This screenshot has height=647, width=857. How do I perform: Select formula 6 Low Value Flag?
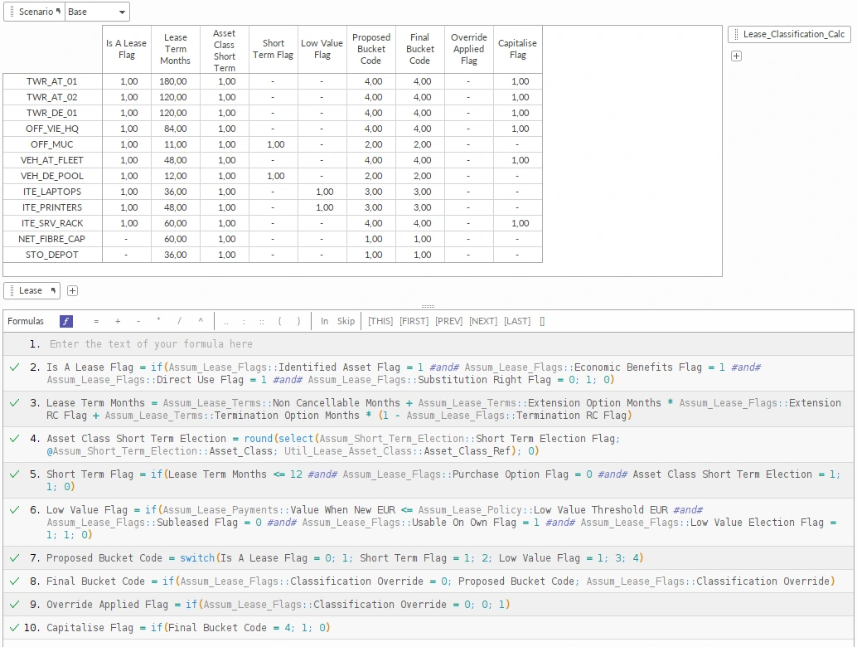428,522
